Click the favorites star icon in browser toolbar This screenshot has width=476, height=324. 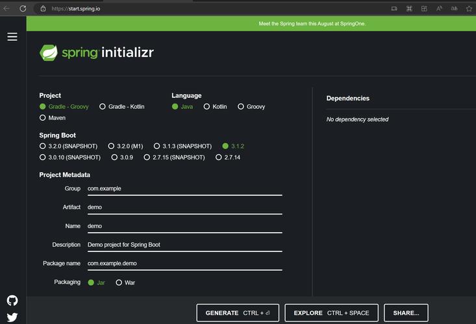pyautogui.click(x=469, y=8)
